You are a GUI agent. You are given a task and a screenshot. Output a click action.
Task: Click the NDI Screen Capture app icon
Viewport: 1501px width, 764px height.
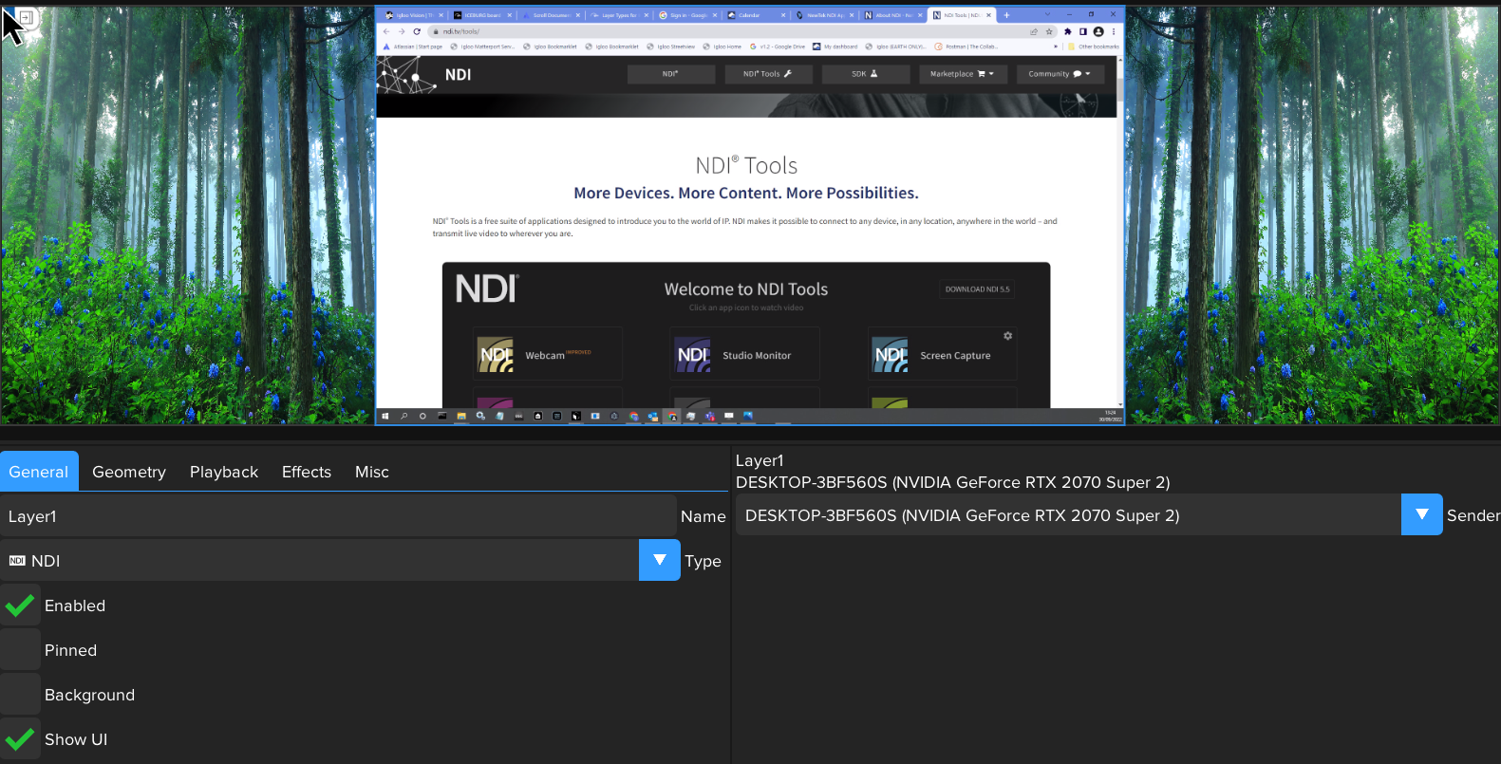891,355
